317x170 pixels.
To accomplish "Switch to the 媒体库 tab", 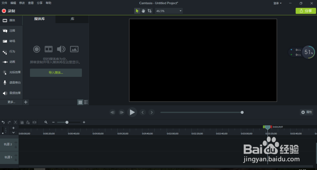I will 39,19.
